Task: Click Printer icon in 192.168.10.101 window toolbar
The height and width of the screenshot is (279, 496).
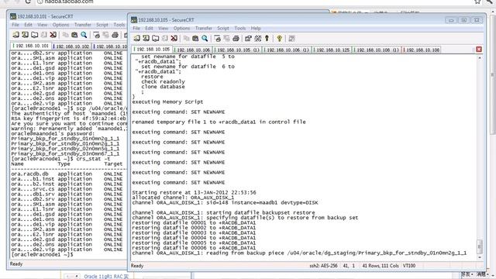Action: coord(115,34)
